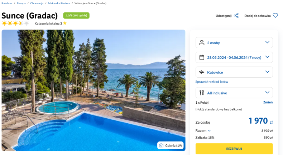Screen dimensions: 283x155
Task: Expand the Katowice departure dropdown chevron
Action: click(267, 72)
